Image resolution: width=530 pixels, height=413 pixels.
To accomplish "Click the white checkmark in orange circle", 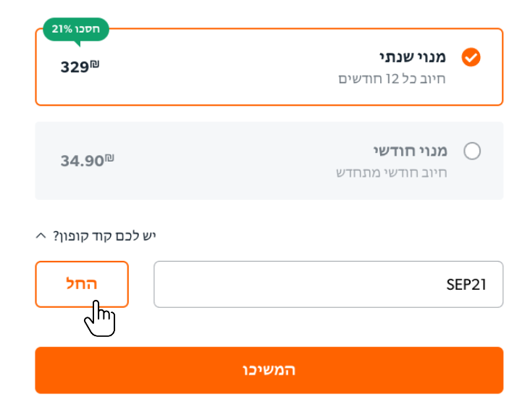I will coord(471,57).
